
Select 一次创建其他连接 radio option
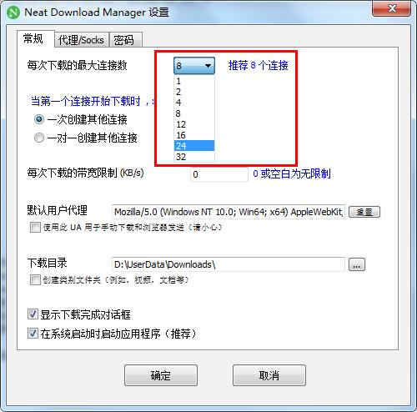point(39,119)
